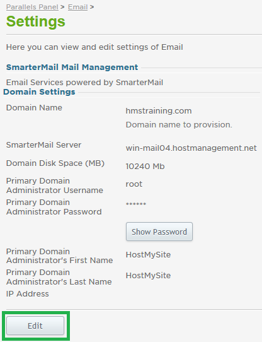The width and height of the screenshot is (262, 342).
Task: Click the Show Password button
Action: tap(159, 232)
